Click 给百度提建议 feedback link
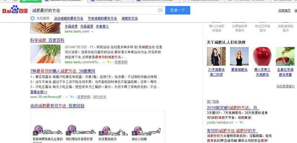This screenshot has width=297, height=143. tap(285, 87)
